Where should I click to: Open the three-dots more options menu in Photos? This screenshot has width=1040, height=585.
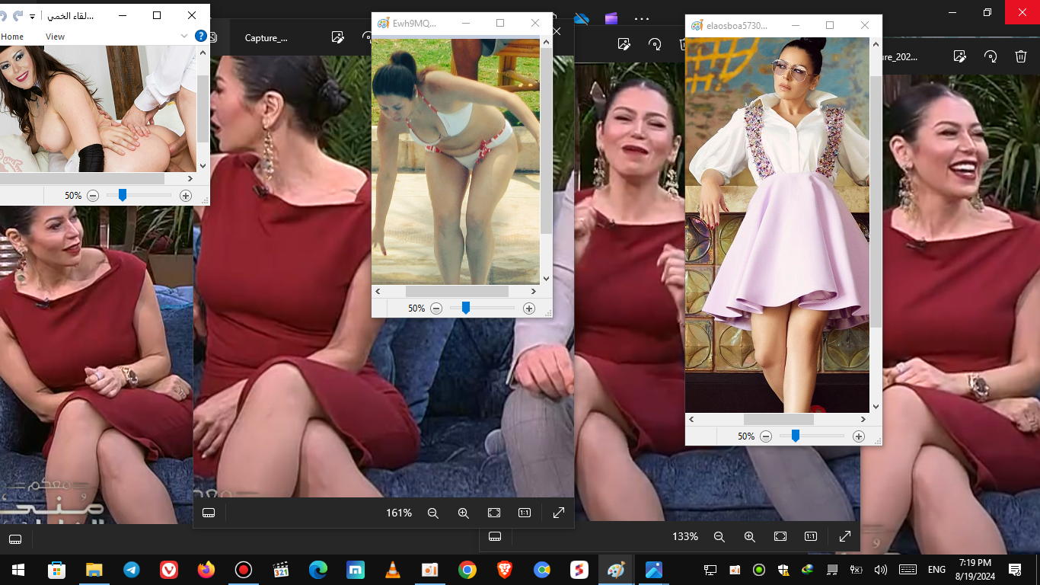click(x=641, y=18)
